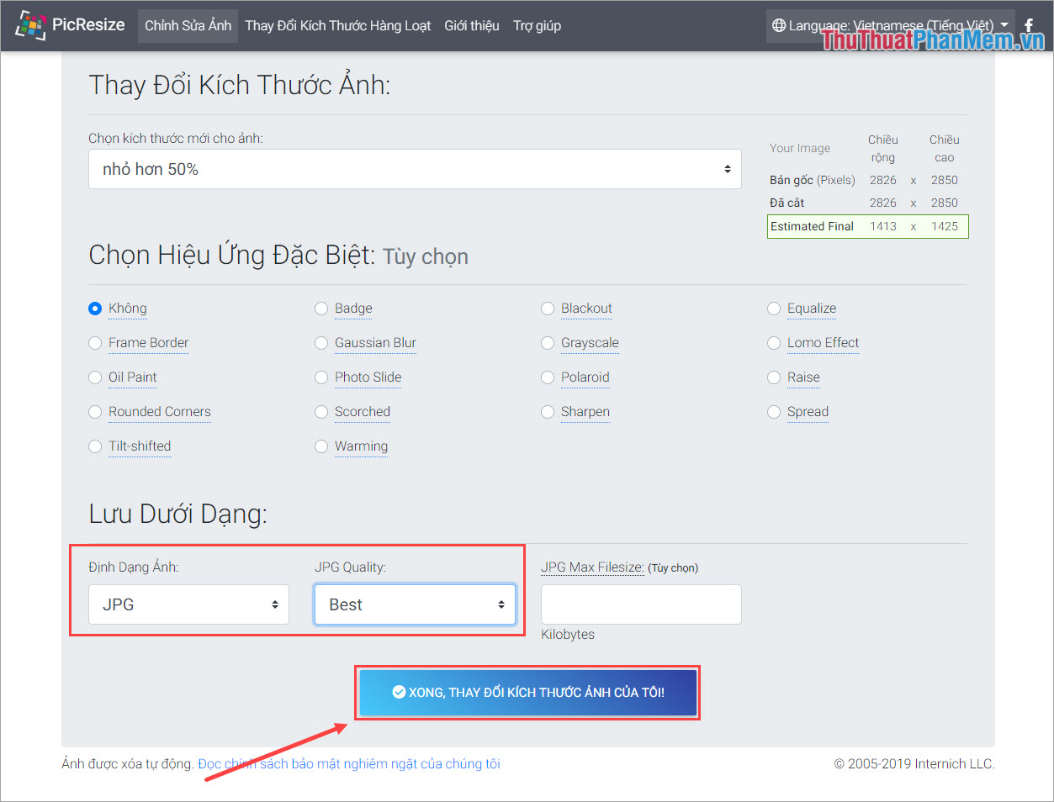Enable the Gaussian Blur effect
The height and width of the screenshot is (802, 1054).
321,342
